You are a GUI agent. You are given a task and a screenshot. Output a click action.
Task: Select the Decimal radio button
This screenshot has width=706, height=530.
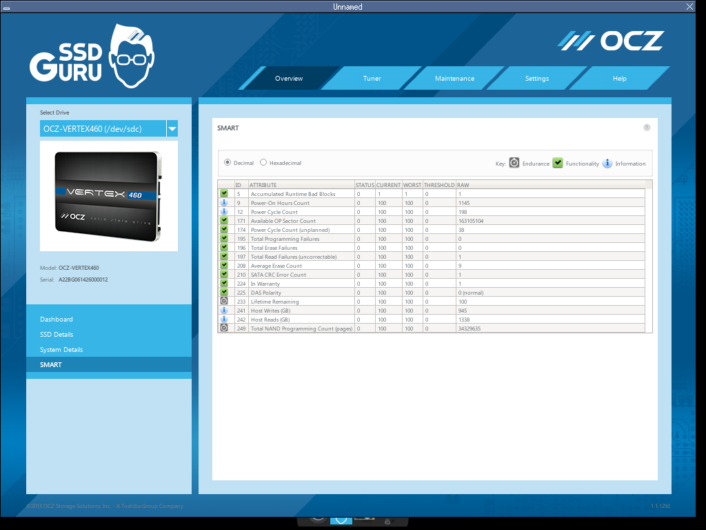pyautogui.click(x=228, y=162)
